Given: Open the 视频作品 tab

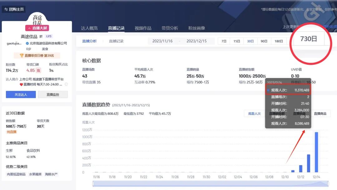Looking at the screenshot, I should [x=143, y=28].
